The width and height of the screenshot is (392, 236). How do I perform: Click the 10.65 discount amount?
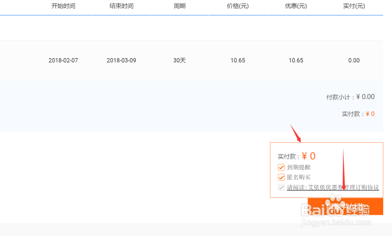[x=296, y=60]
